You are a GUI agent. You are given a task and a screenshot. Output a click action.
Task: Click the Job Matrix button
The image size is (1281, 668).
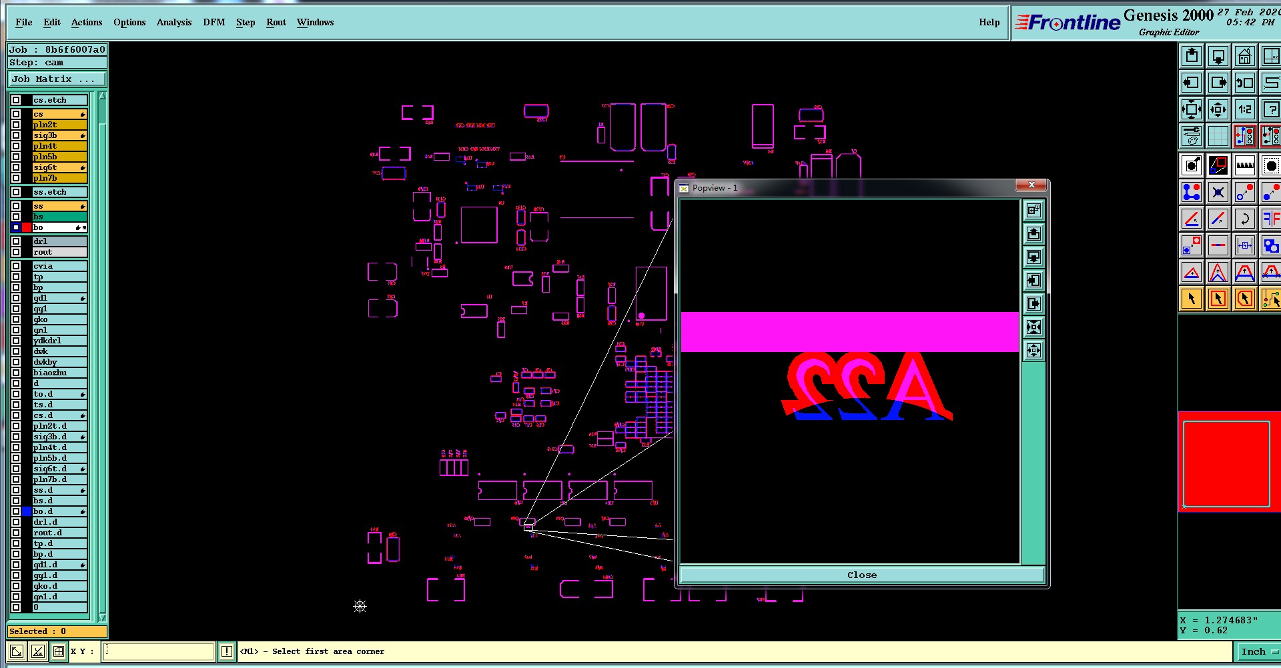57,79
